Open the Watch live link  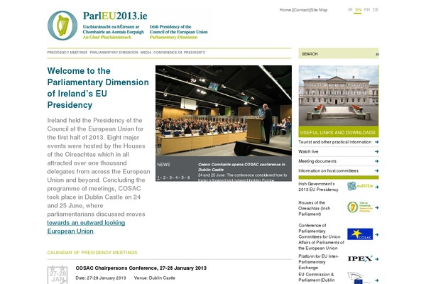tap(308, 151)
